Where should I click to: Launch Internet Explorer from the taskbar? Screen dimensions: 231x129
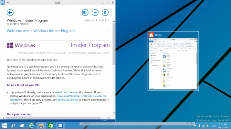[31, 126]
